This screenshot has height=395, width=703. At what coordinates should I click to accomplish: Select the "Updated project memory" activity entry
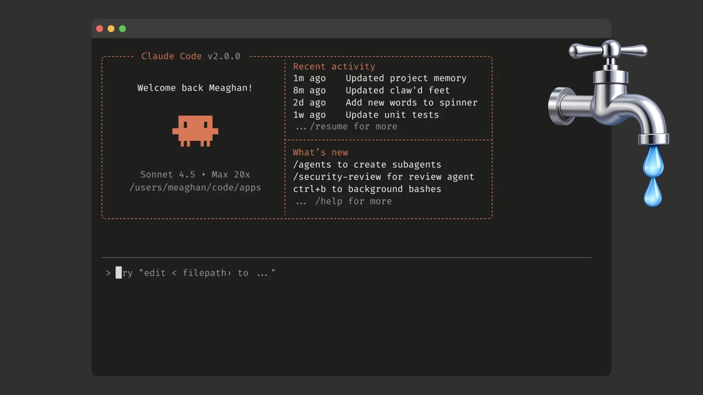pos(406,78)
